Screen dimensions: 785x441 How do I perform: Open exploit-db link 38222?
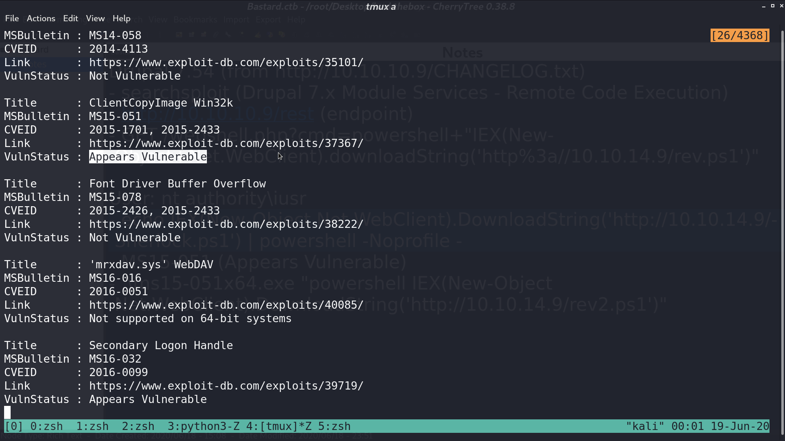click(226, 224)
